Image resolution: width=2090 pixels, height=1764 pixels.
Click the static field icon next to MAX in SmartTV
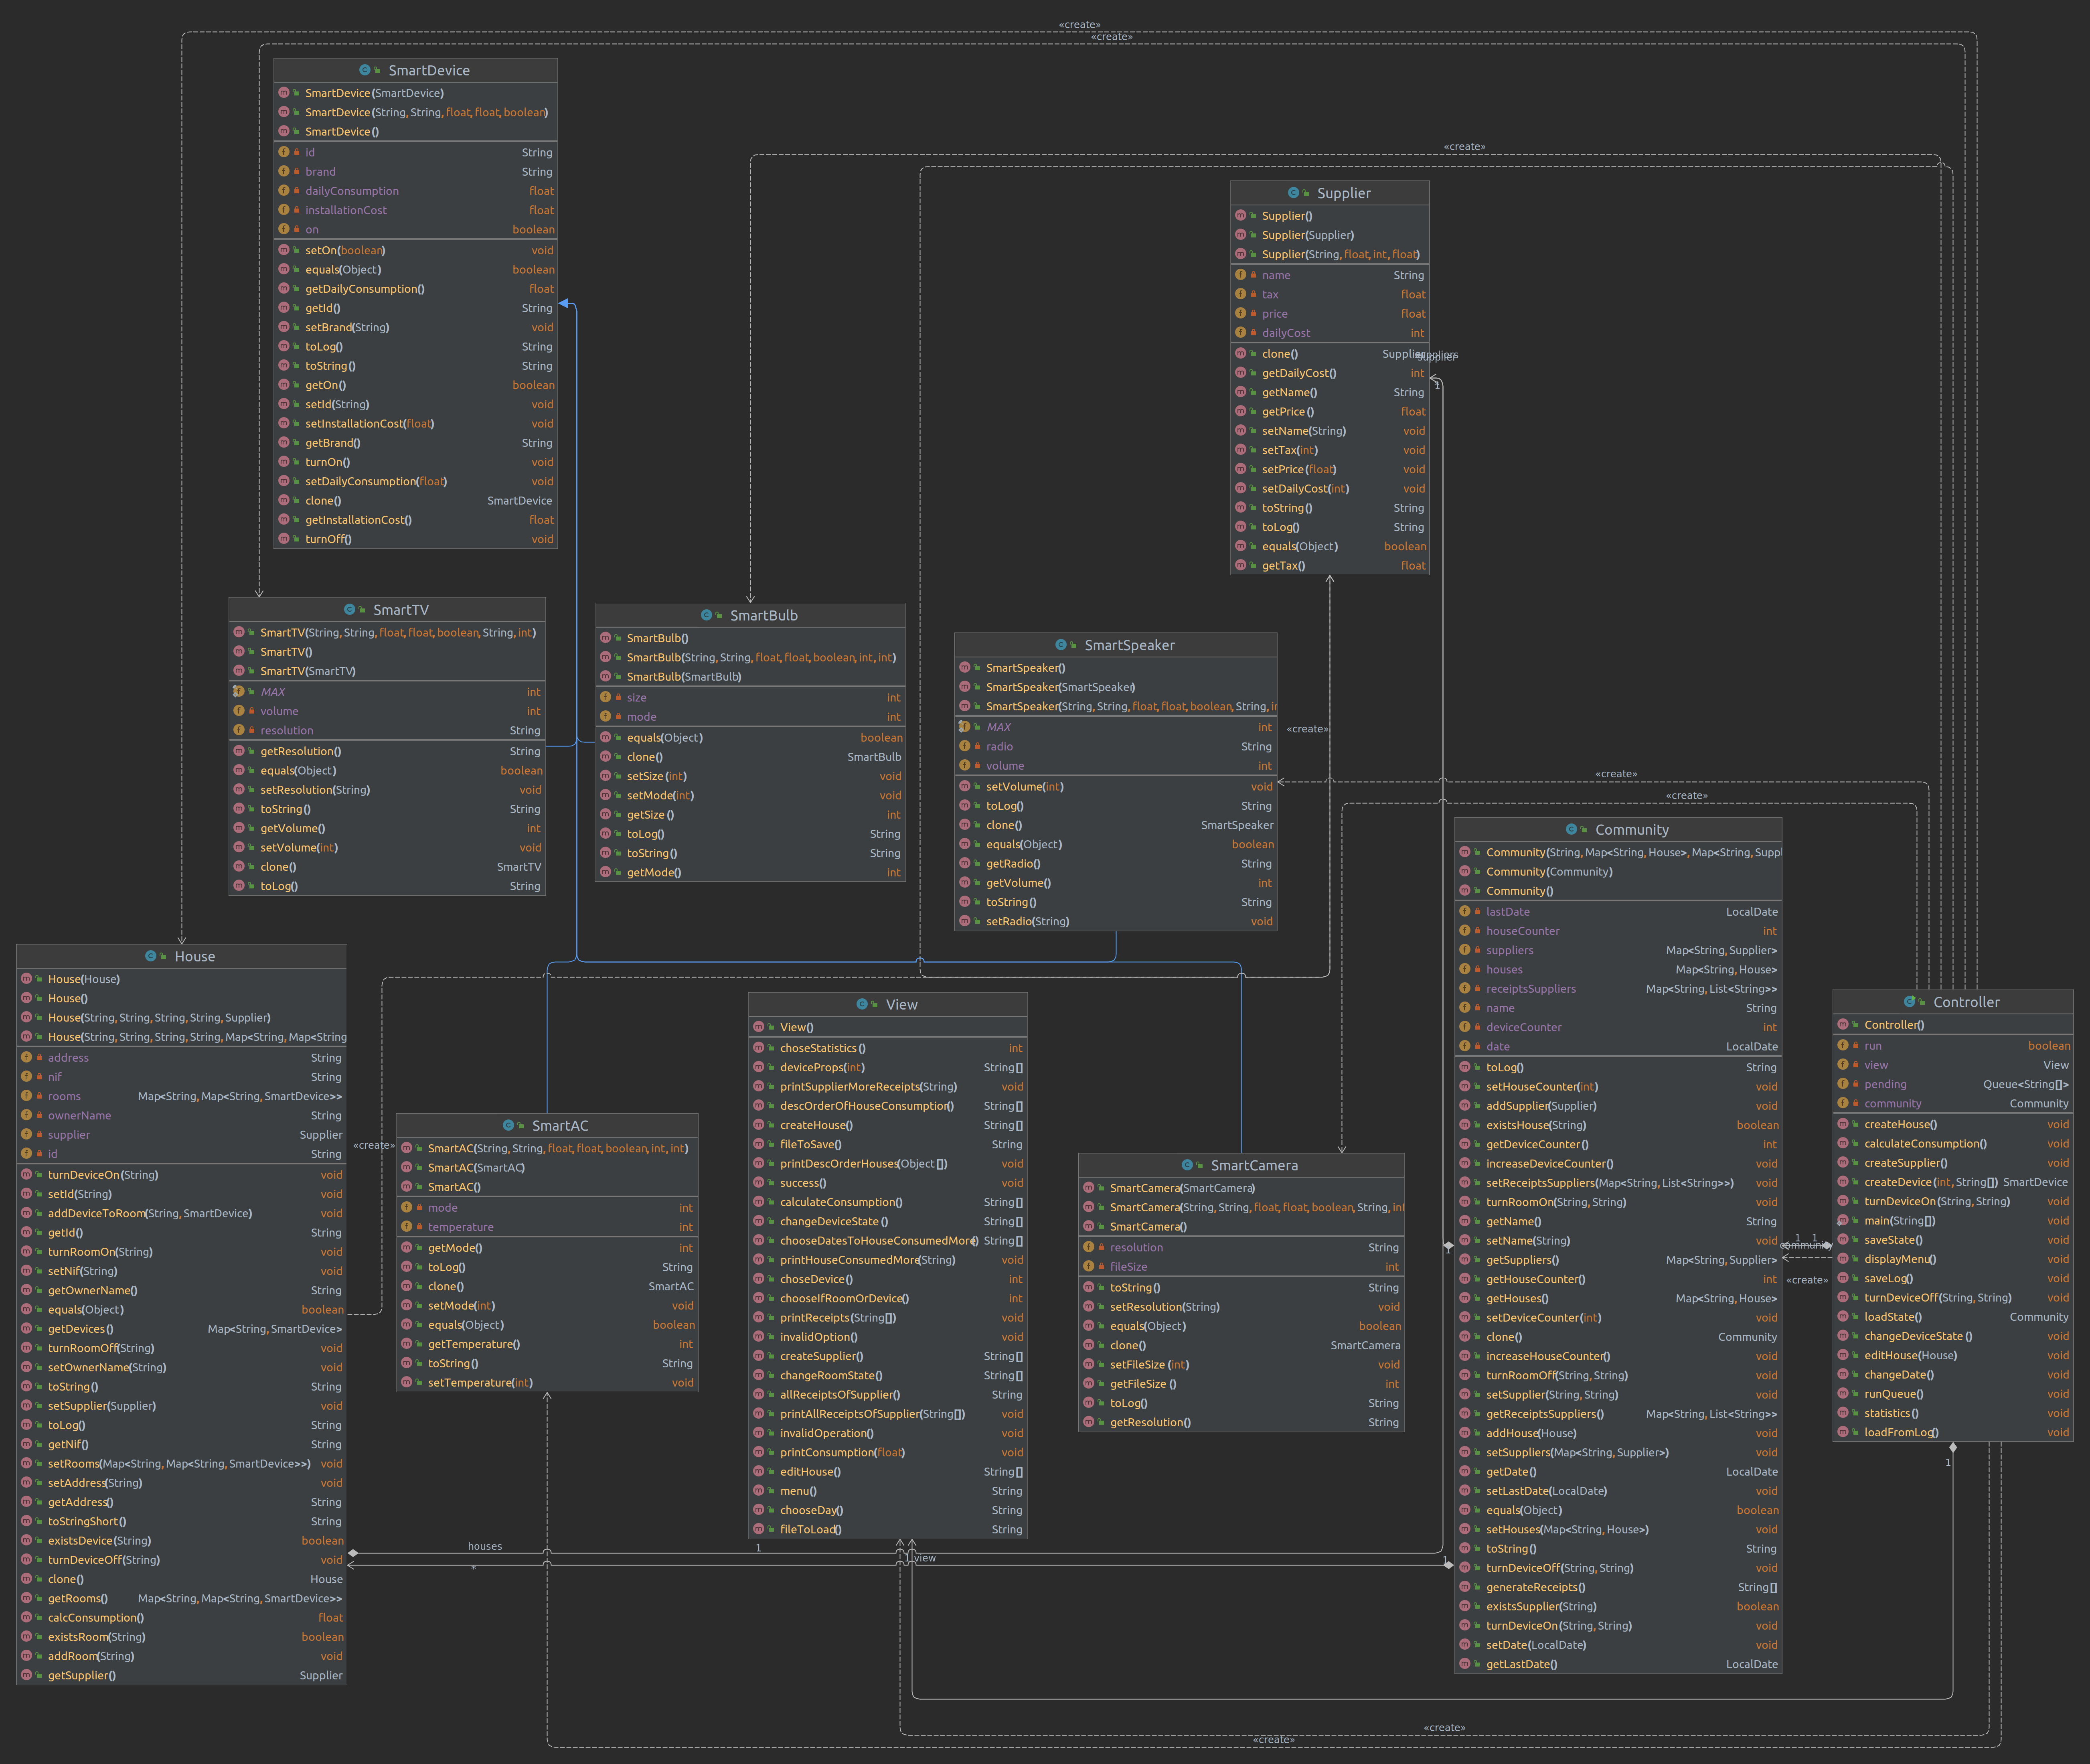click(x=239, y=691)
